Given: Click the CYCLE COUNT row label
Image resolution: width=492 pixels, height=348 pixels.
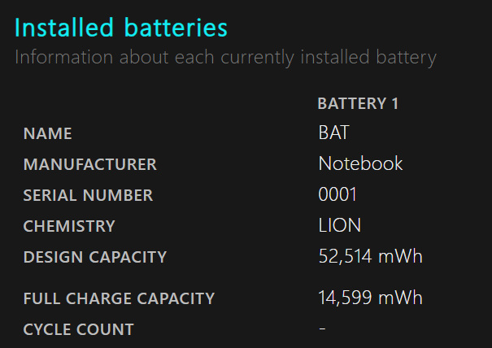Looking at the screenshot, I should pyautogui.click(x=78, y=329).
